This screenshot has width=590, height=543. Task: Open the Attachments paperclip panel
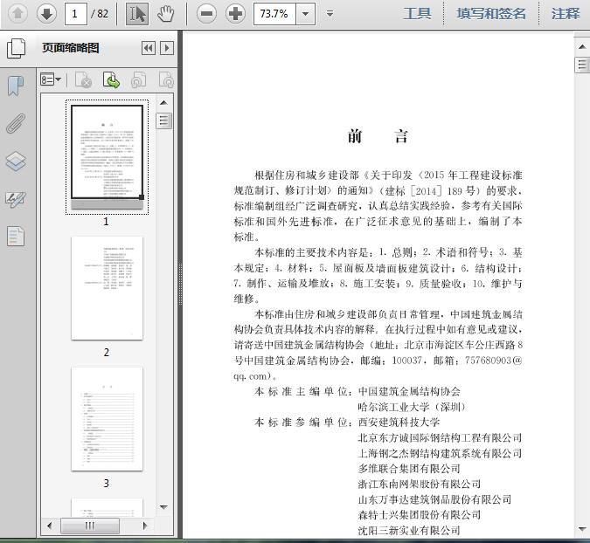16,123
